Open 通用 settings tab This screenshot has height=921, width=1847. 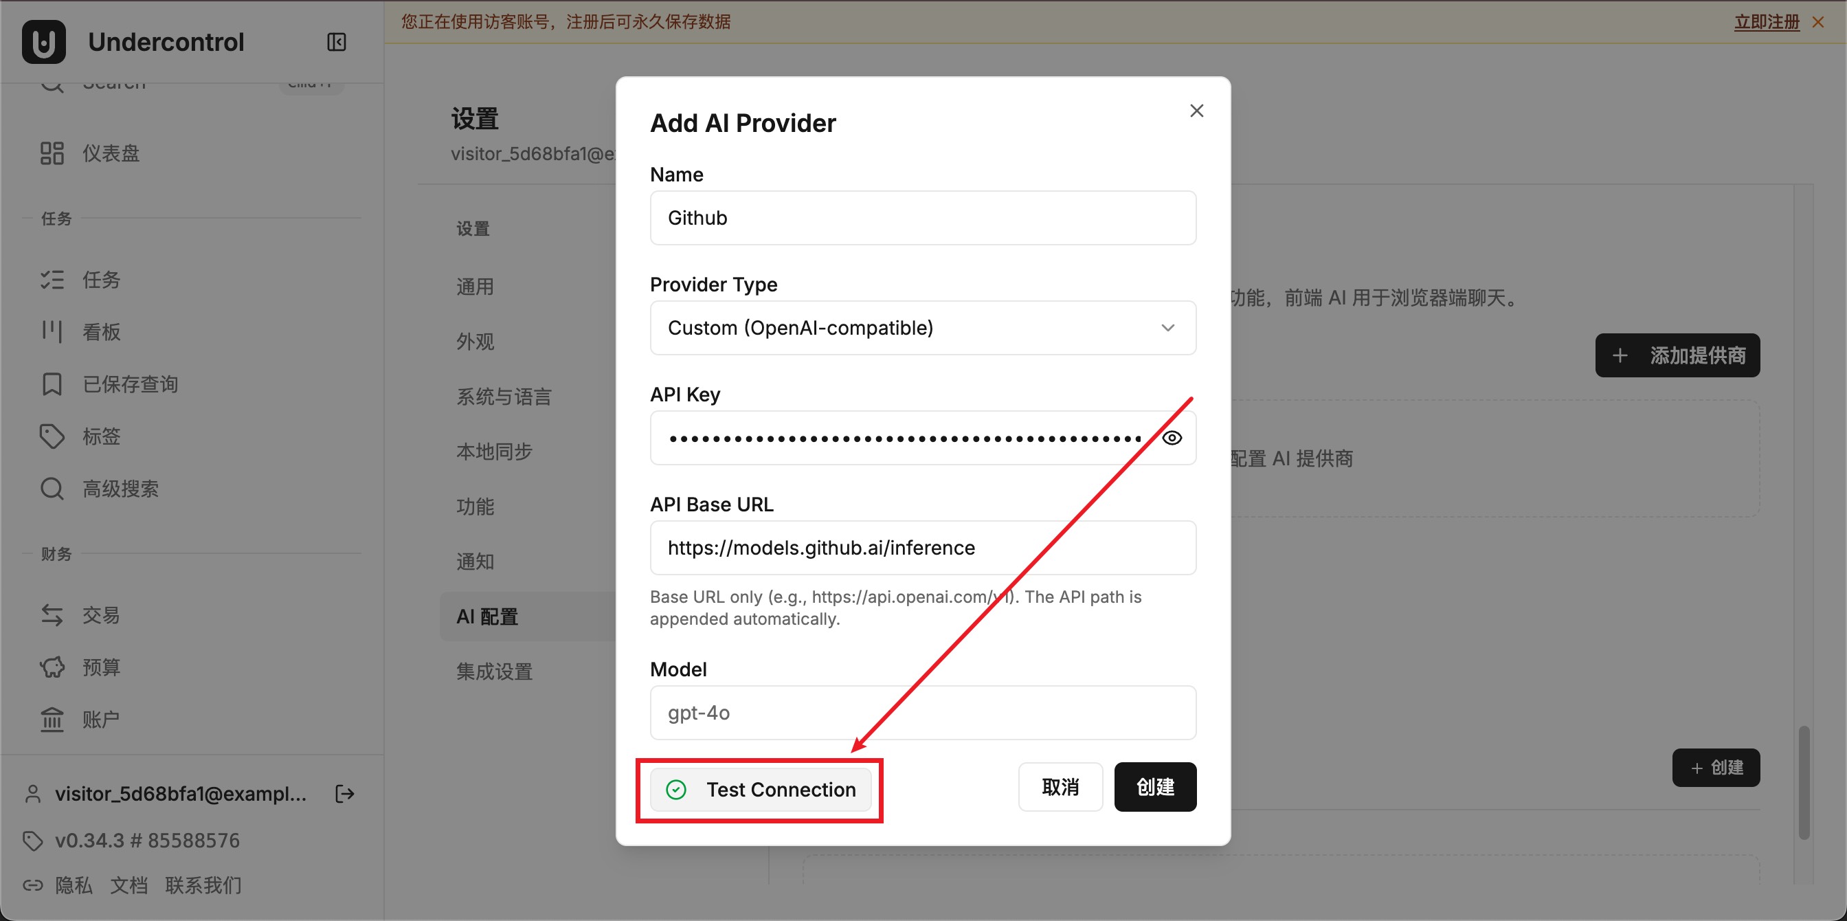click(x=475, y=287)
